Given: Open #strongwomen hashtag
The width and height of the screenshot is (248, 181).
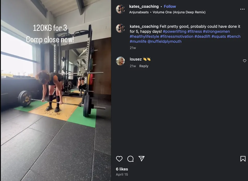Looking at the screenshot, I should point(216,32).
